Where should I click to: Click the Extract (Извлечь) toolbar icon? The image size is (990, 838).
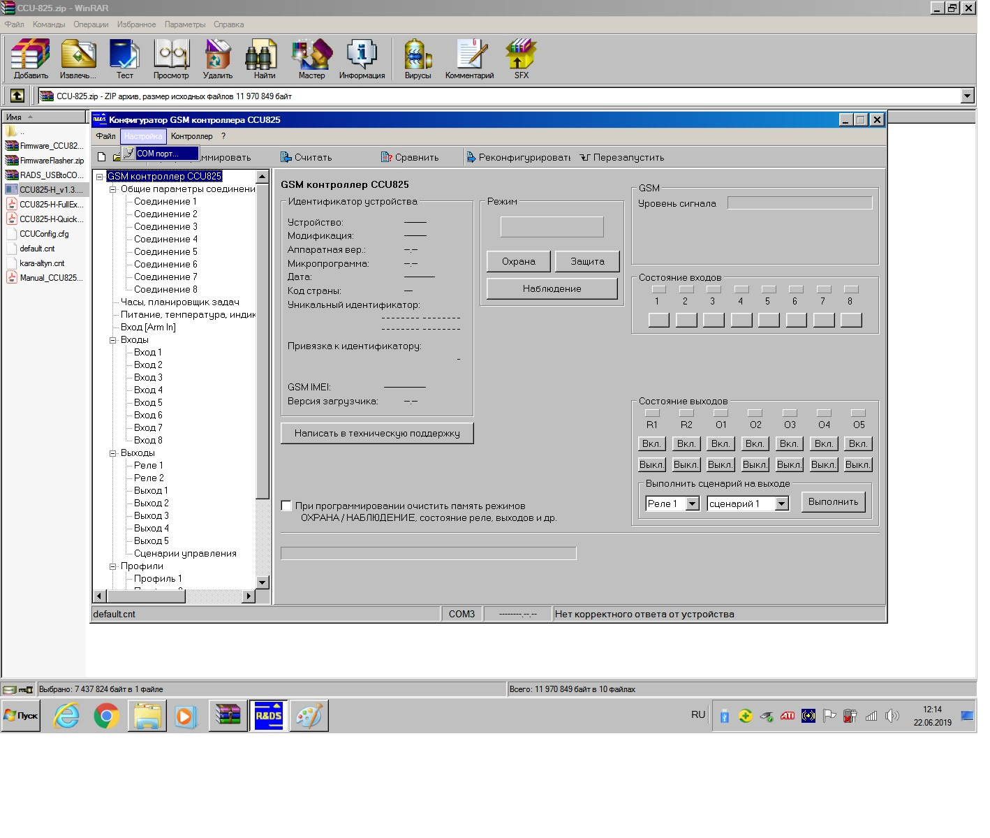[78, 59]
